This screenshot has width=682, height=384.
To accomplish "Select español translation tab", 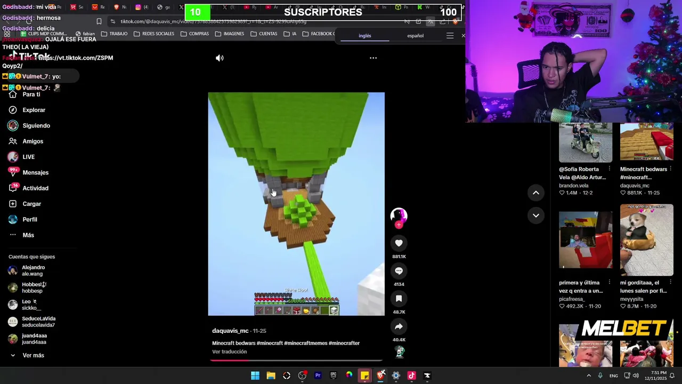I will click(x=415, y=36).
